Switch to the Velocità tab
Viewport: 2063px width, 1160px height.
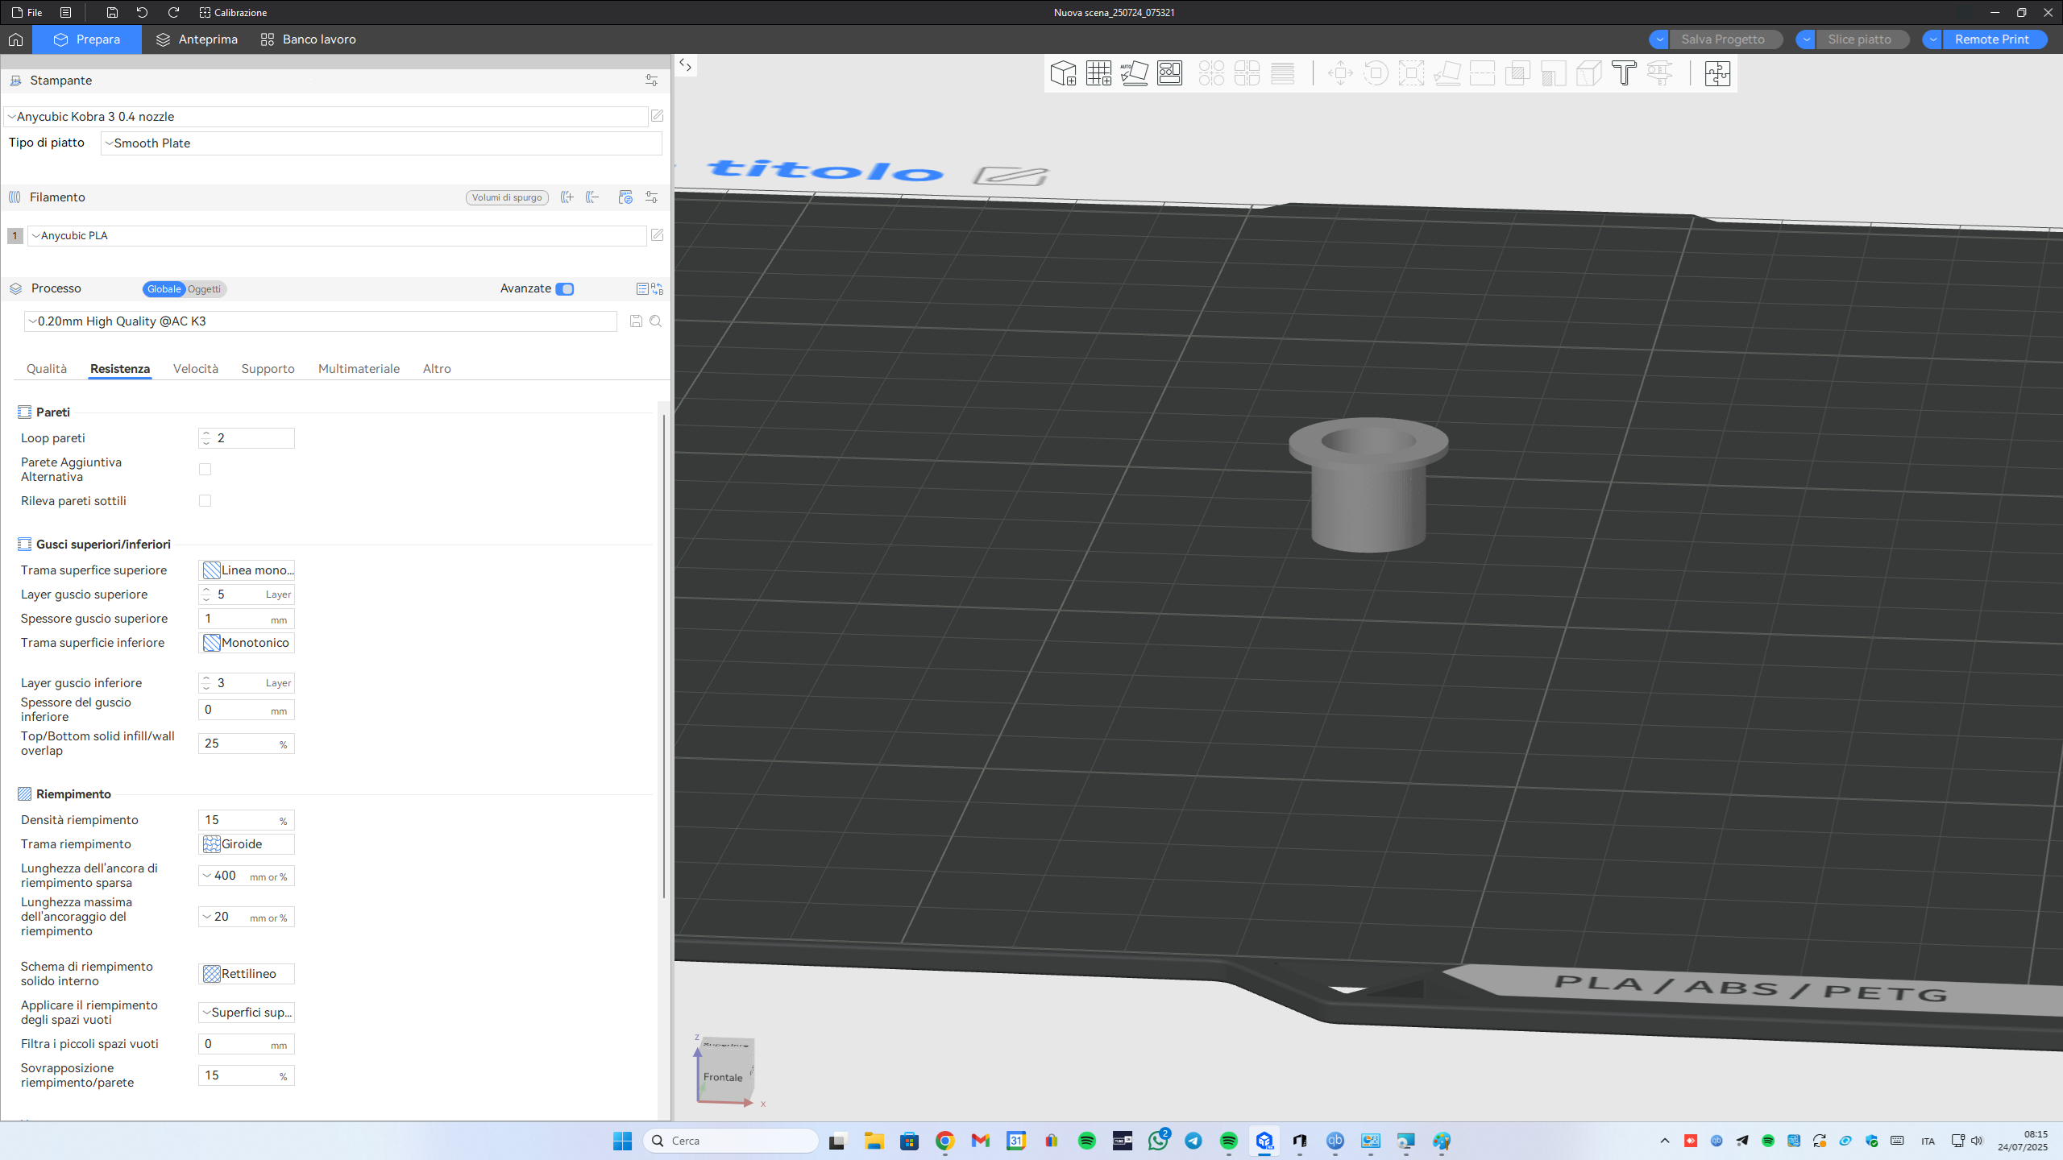tap(196, 369)
